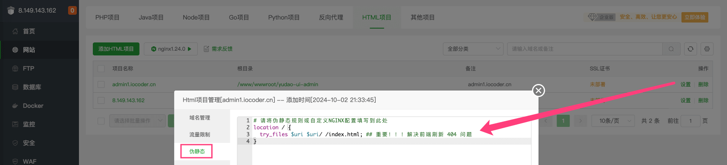Go to pagination page 1

point(563,121)
